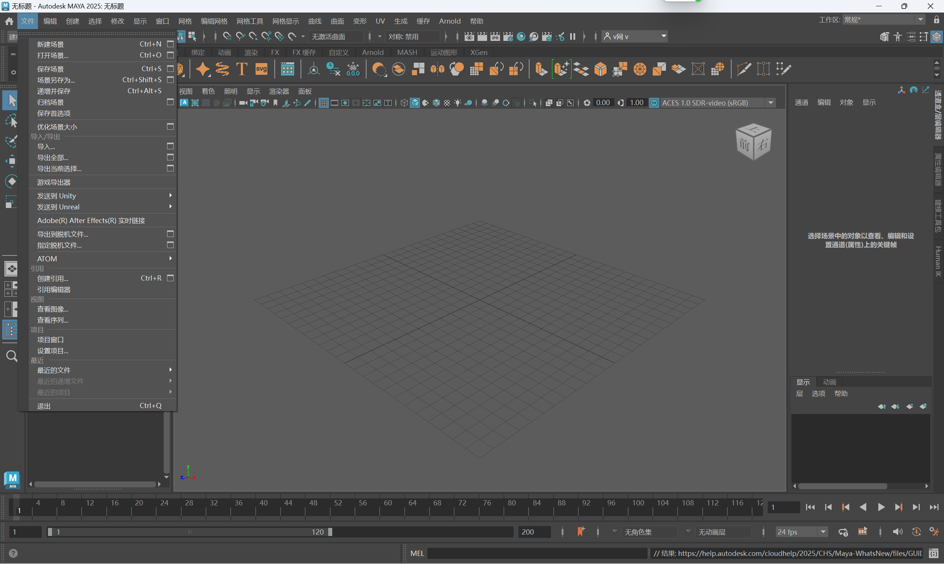Click the range slider end handle at 120
Image resolution: width=944 pixels, height=564 pixels.
coord(330,532)
